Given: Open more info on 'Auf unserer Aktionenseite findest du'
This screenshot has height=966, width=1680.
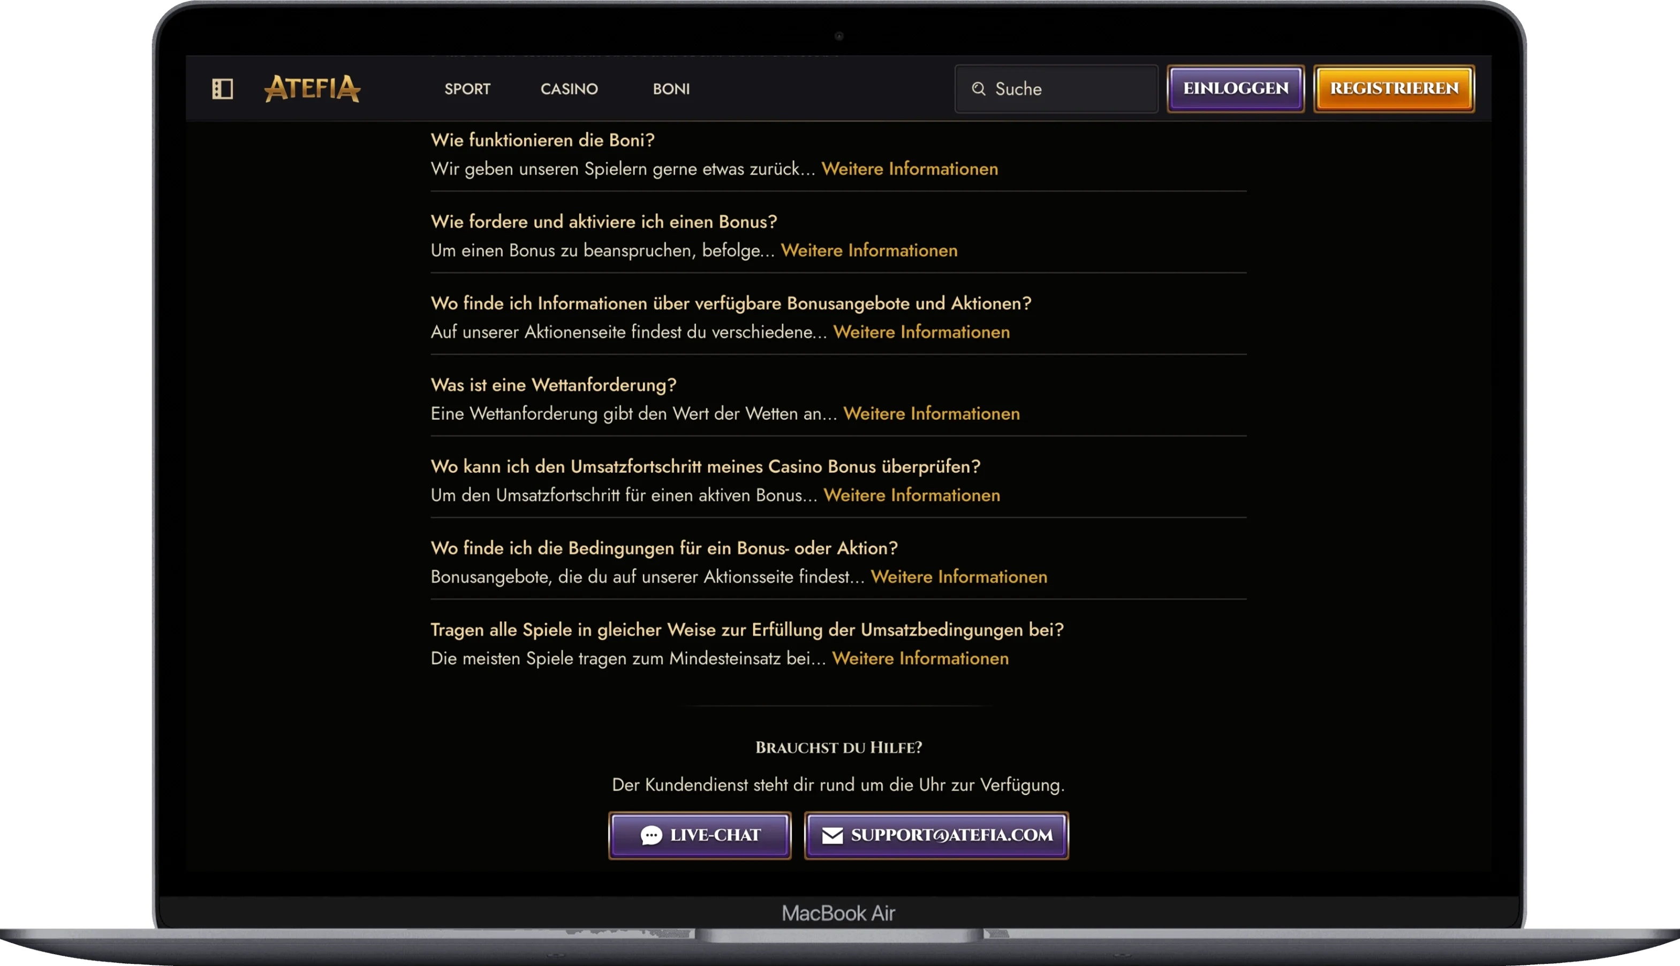Looking at the screenshot, I should coord(921,332).
